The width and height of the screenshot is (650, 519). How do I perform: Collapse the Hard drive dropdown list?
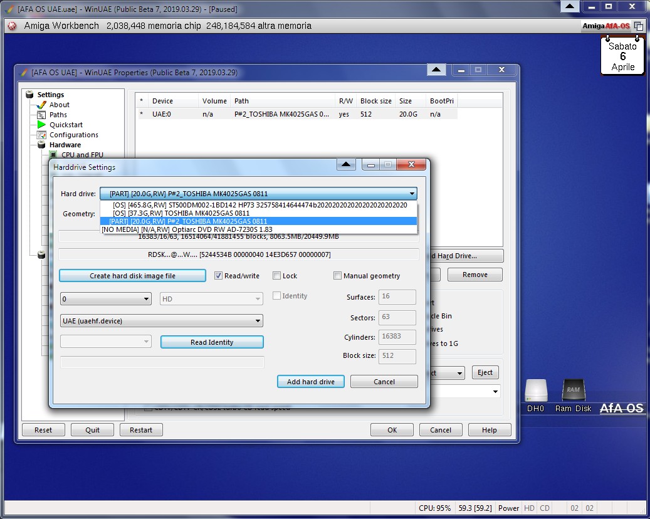411,194
